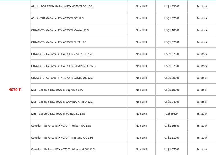
Task: Select Colorful RTX 4070 Ti Vulcan OC name
Action: [x=61, y=126]
